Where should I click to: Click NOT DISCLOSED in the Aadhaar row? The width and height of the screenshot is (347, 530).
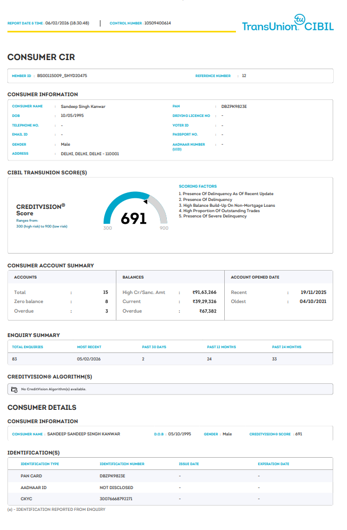click(116, 488)
